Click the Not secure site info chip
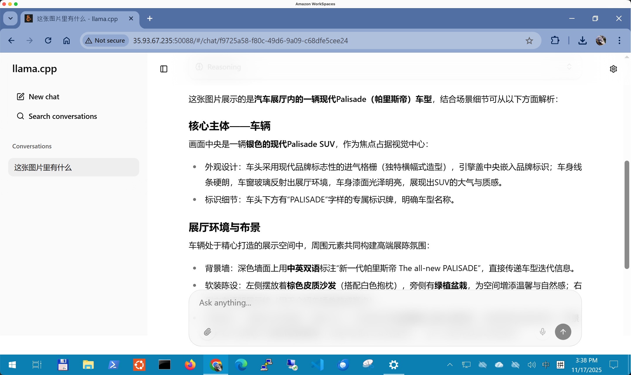631x375 pixels. point(105,41)
